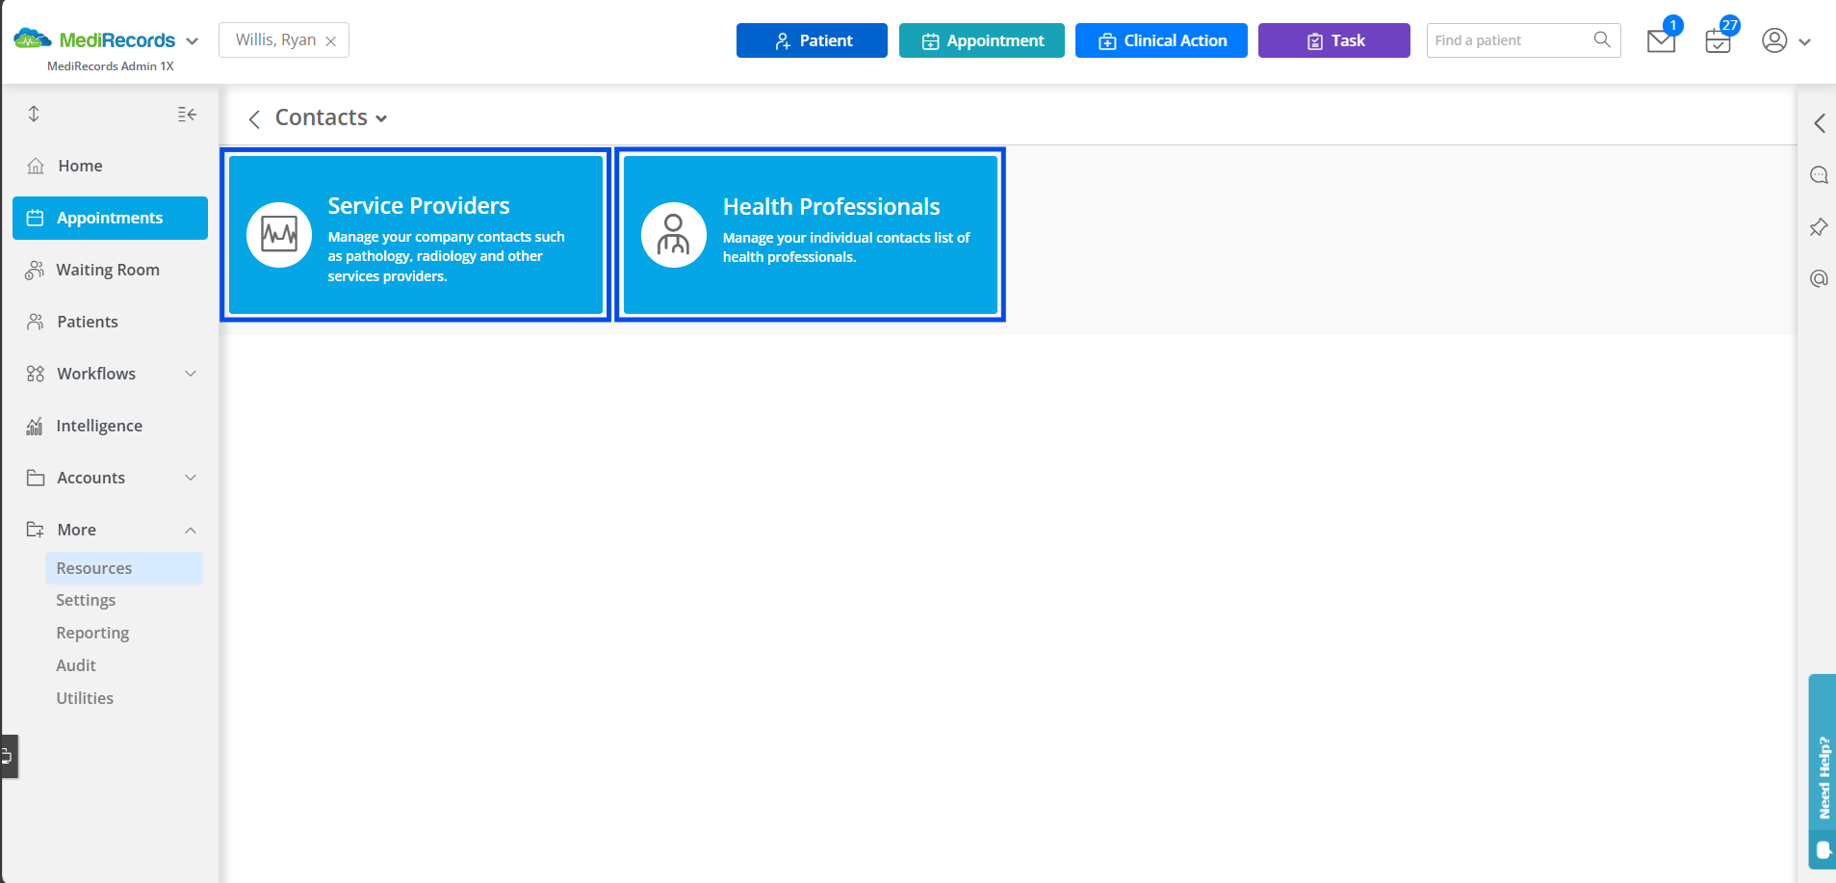Open the mail inbox envelope icon
This screenshot has width=1836, height=883.
[1661, 41]
